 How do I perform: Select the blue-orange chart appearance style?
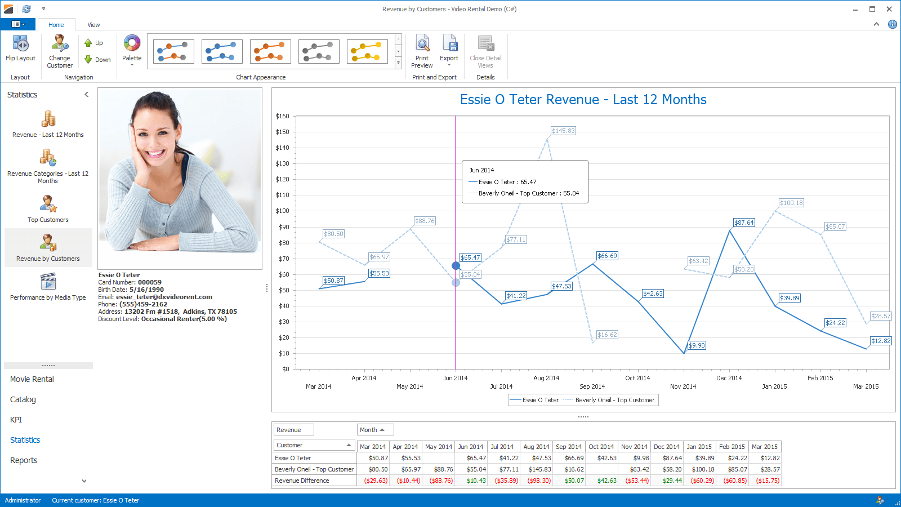tap(173, 51)
